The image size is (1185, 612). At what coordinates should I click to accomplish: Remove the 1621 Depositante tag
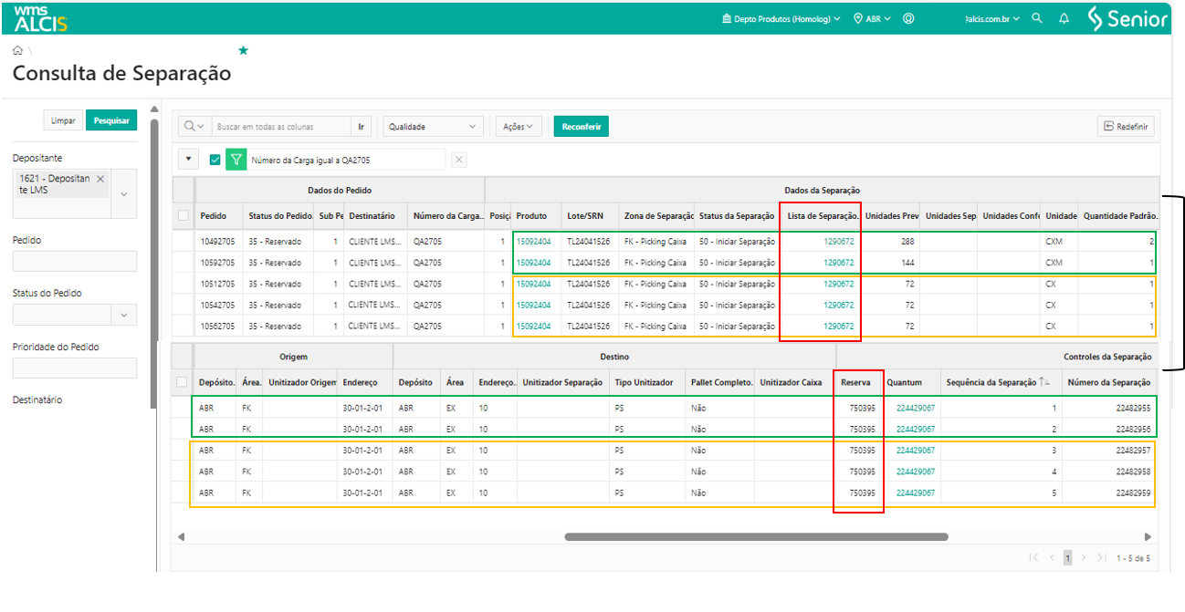pyautogui.click(x=100, y=179)
